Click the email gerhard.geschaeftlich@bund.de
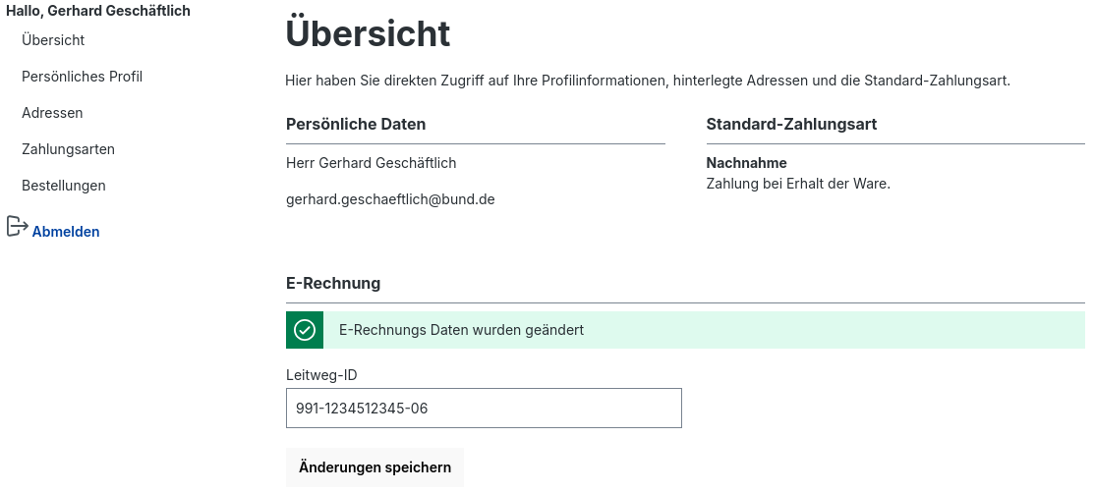Viewport: 1094px width, 493px height. 390,199
